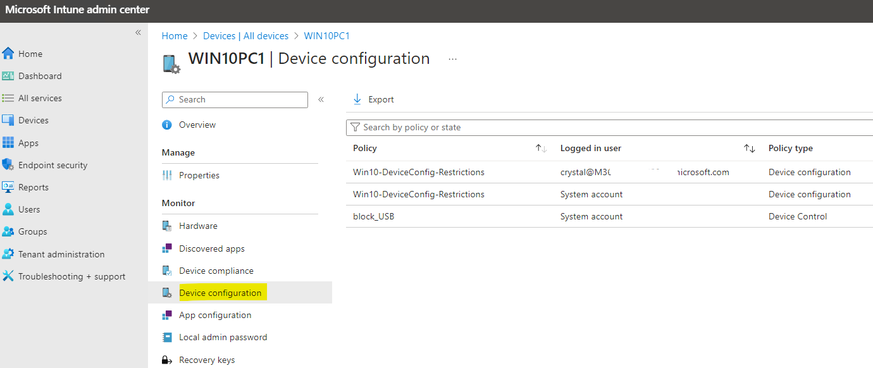
Task: Open Troubleshooting + support in the sidebar
Action: [x=71, y=276]
